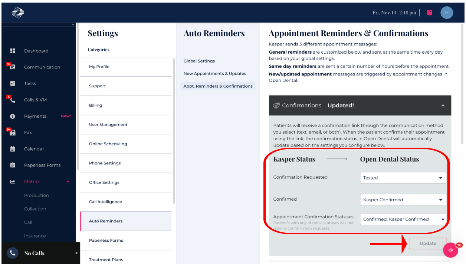Collapse the Metrics submenu
466x265 pixels.
point(68,182)
